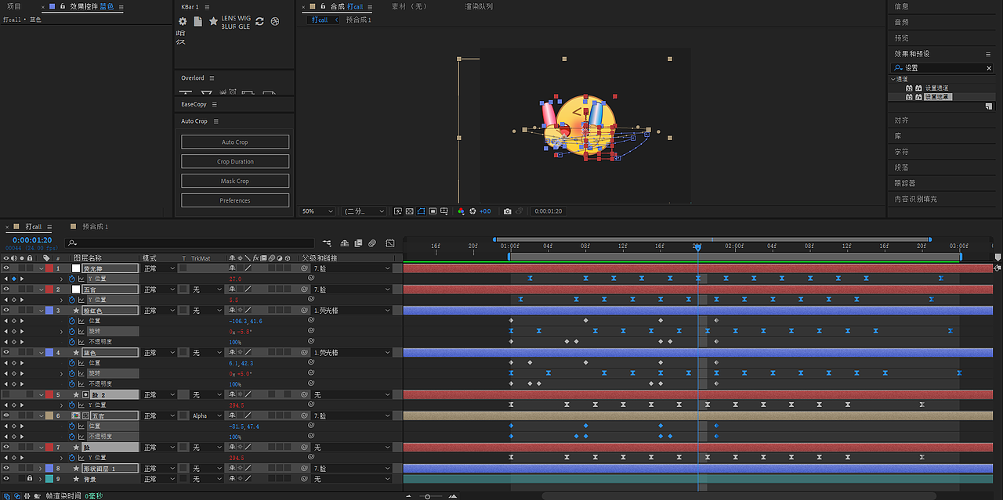Click show channel color icon
1003x500 pixels.
coord(462,211)
